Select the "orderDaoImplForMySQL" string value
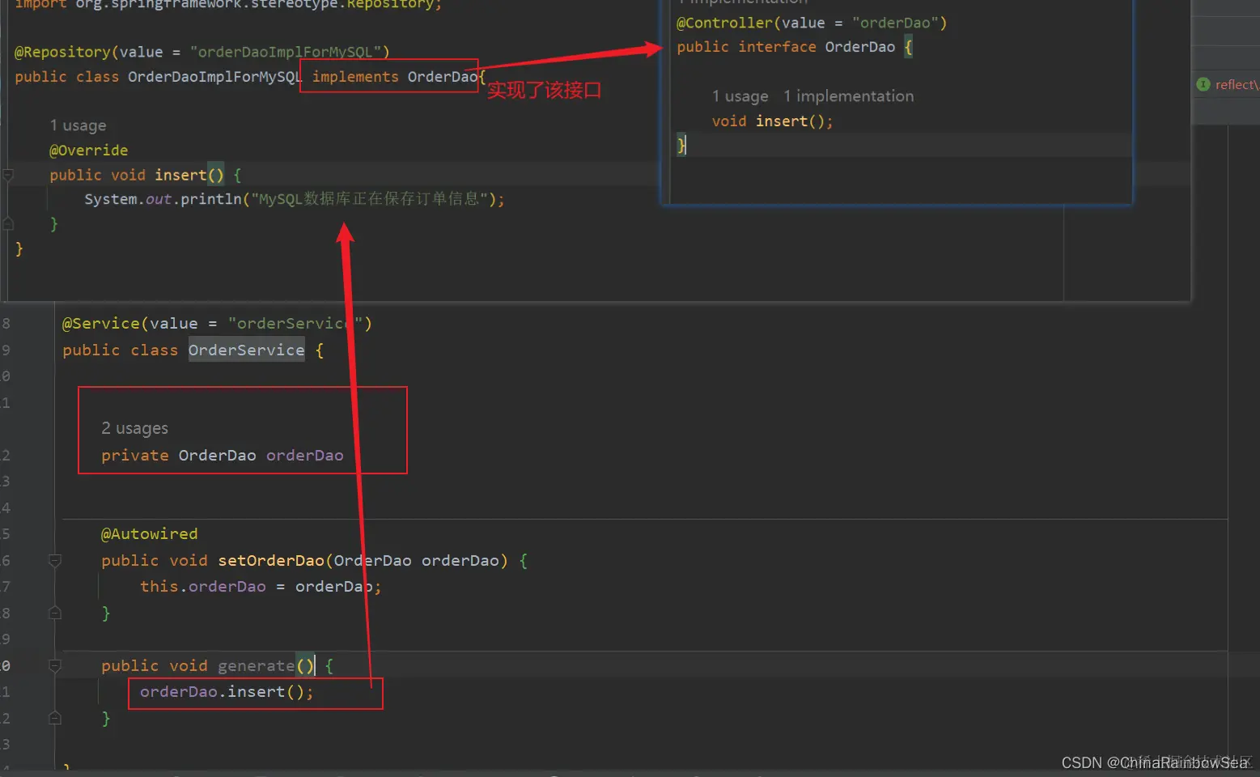 pyautogui.click(x=286, y=52)
